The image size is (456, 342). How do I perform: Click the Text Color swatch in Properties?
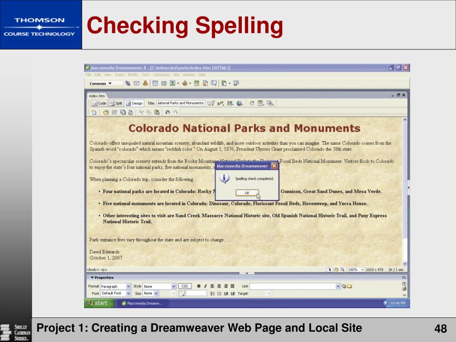182,293
